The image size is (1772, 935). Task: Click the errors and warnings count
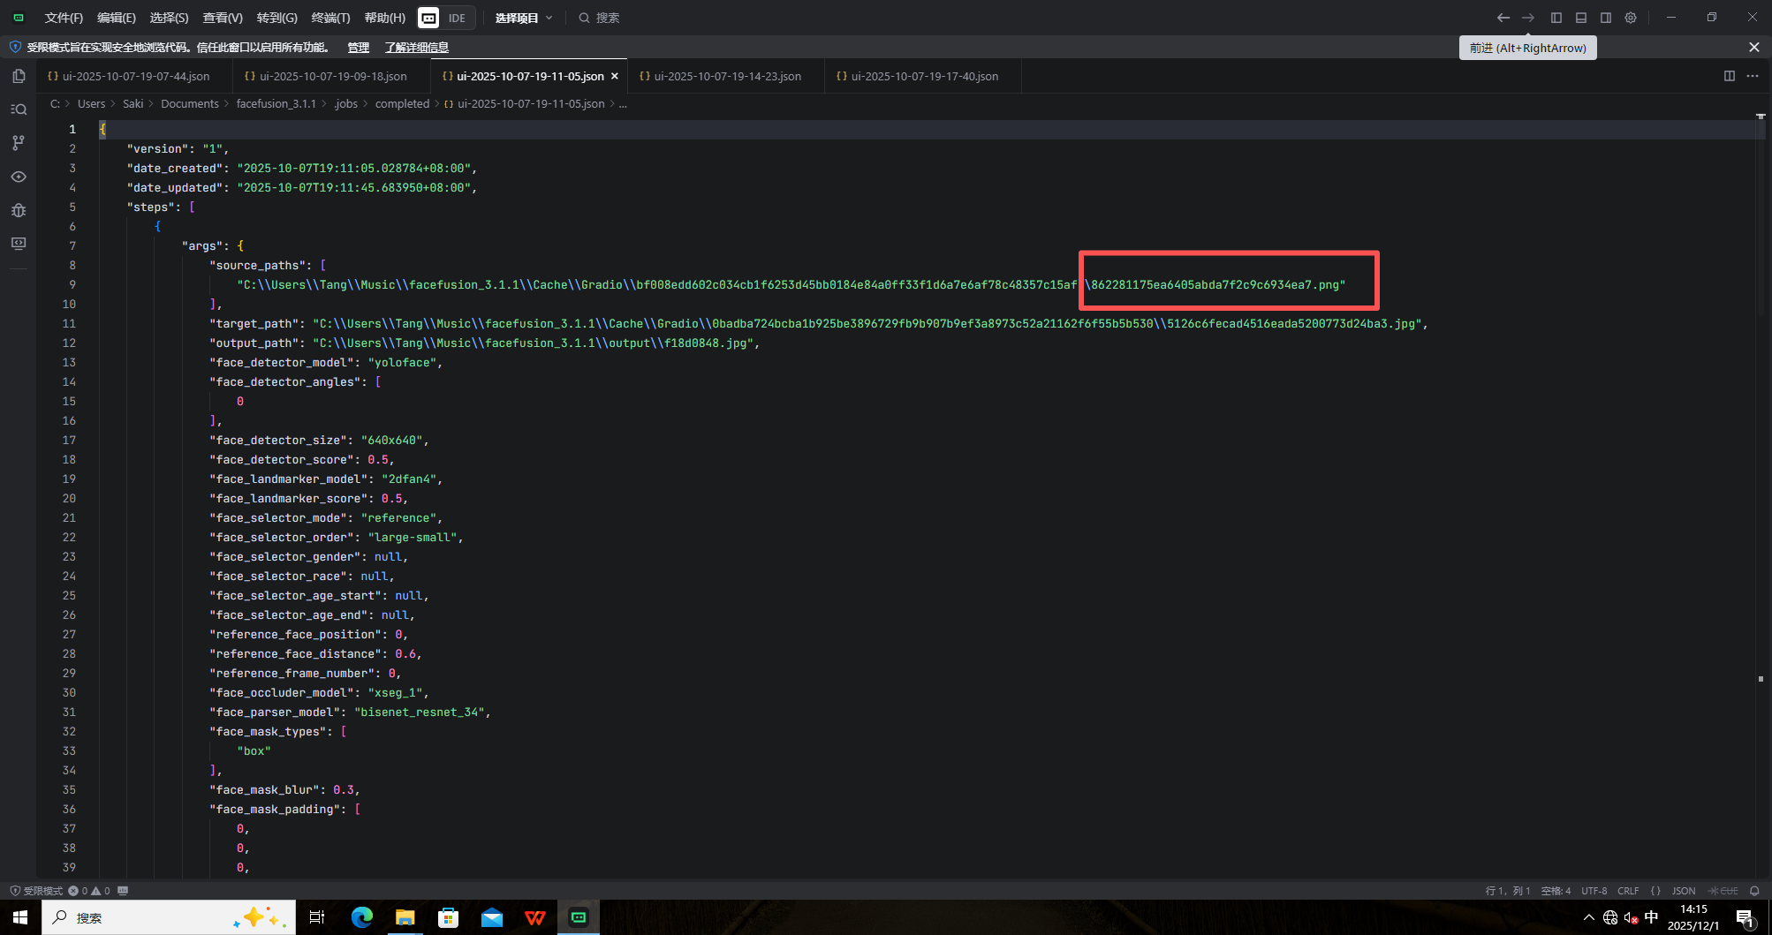89,891
